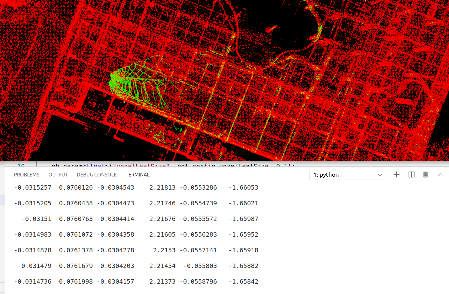Screen dimensions: 449x294
Task: Click terminal value -0.0315205
Action: pos(33,203)
